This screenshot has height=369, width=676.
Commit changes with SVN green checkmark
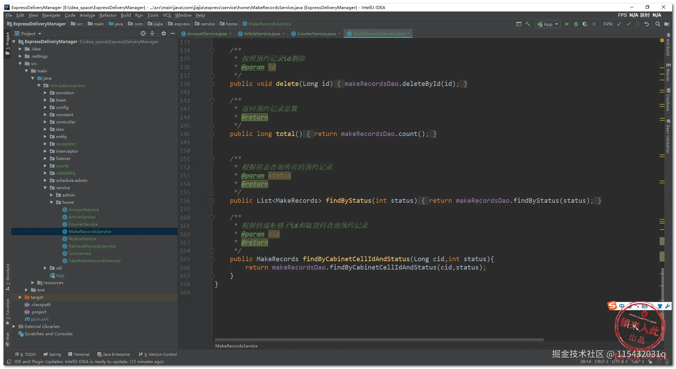[628, 24]
